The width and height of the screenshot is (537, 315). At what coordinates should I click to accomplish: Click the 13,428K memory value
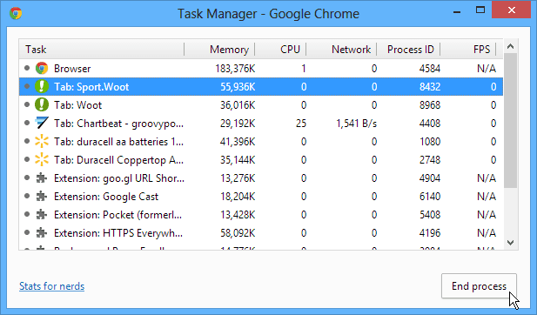click(238, 215)
